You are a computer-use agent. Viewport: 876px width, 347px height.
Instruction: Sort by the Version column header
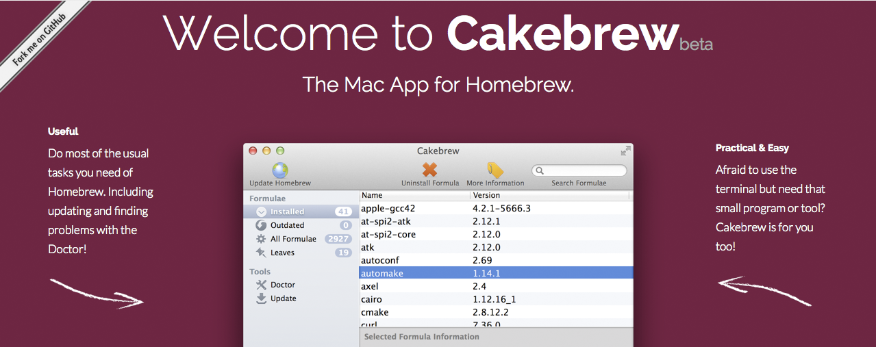click(x=549, y=196)
